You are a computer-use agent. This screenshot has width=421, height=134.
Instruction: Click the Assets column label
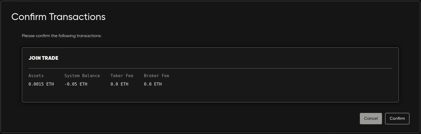coord(36,76)
